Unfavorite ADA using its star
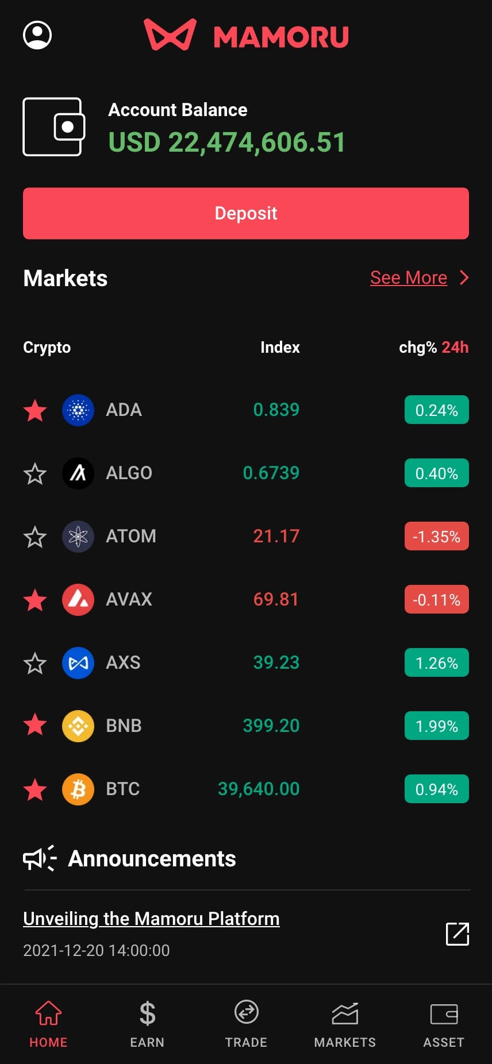The width and height of the screenshot is (492, 1064). 35,410
